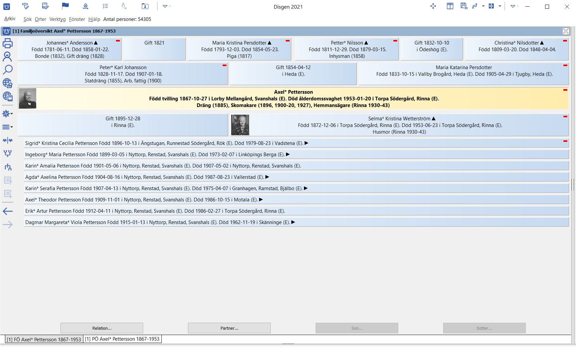576x347 pixels.
Task: Click the globe with house icon
Action: click(x=7, y=83)
